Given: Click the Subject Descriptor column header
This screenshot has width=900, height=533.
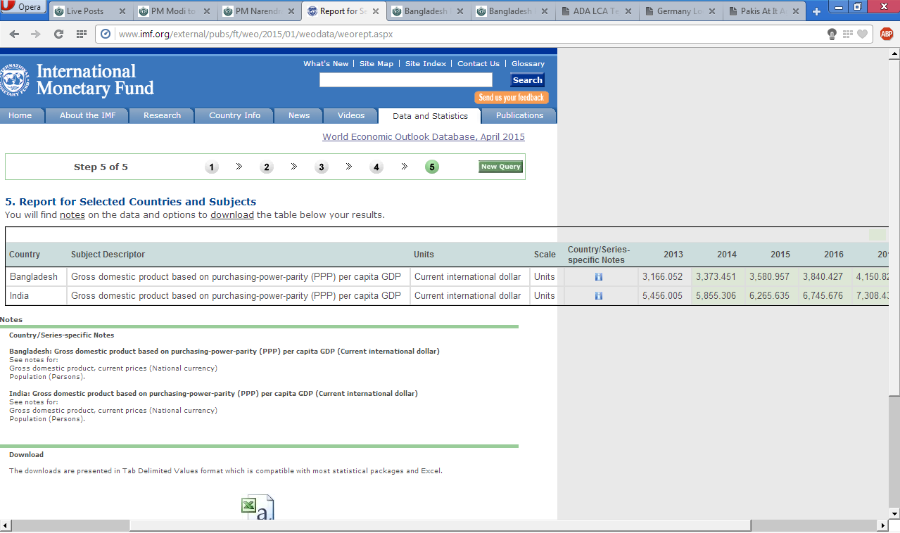Looking at the screenshot, I should (108, 255).
